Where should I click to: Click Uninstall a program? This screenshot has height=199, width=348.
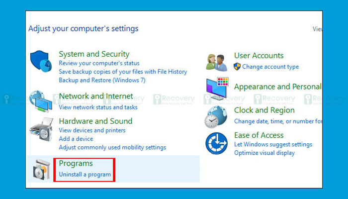point(85,175)
